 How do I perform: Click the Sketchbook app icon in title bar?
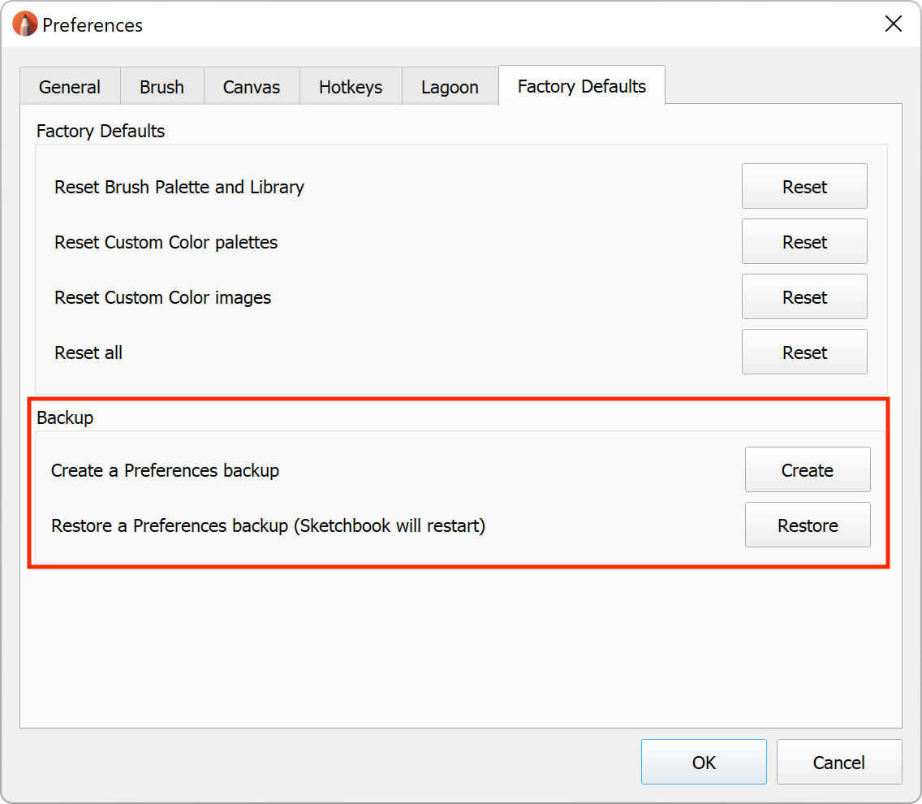tap(25, 24)
